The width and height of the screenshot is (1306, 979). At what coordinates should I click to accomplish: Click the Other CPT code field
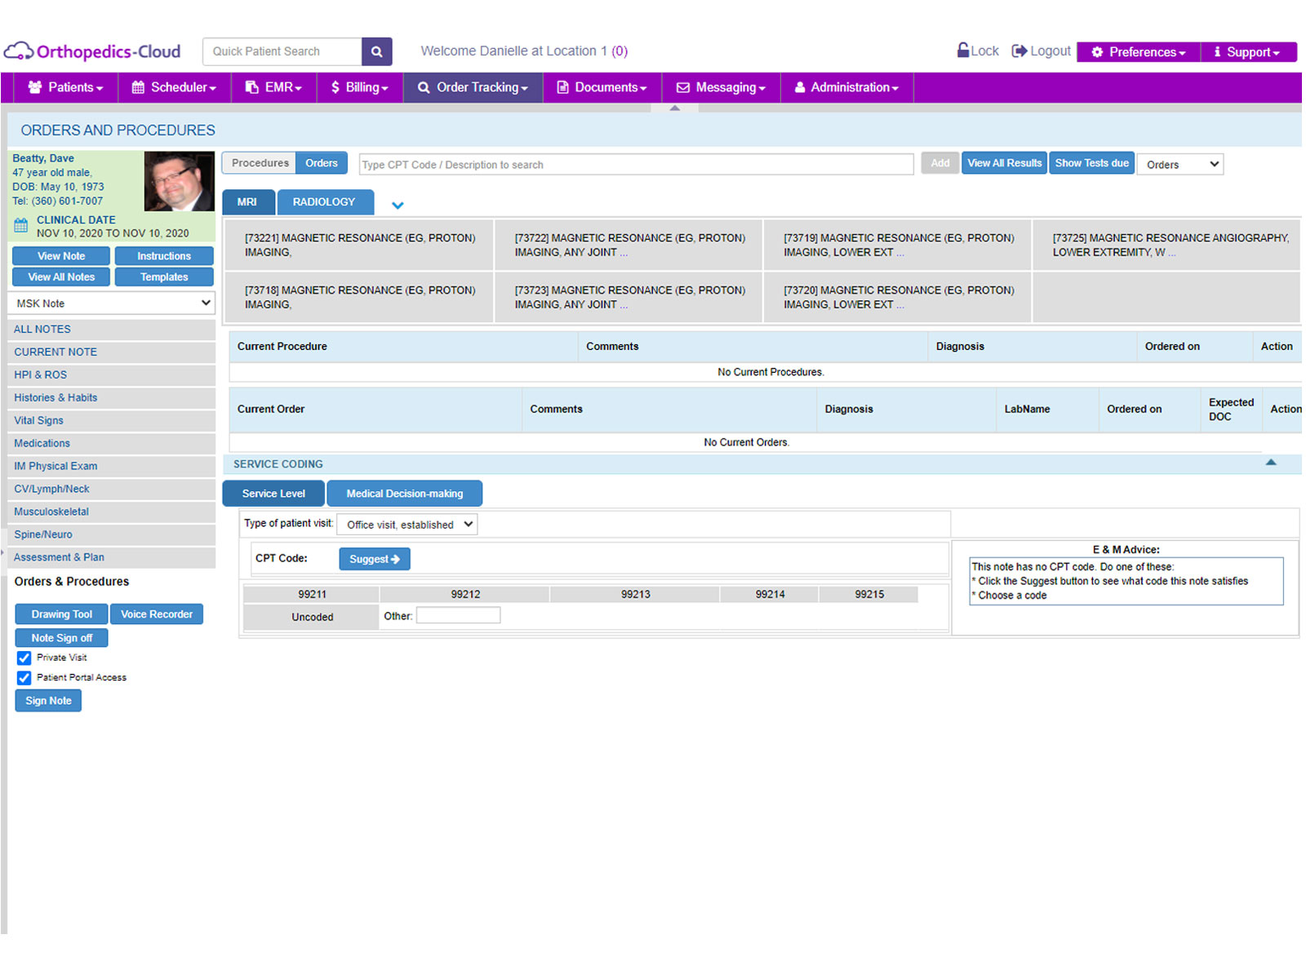(x=458, y=616)
